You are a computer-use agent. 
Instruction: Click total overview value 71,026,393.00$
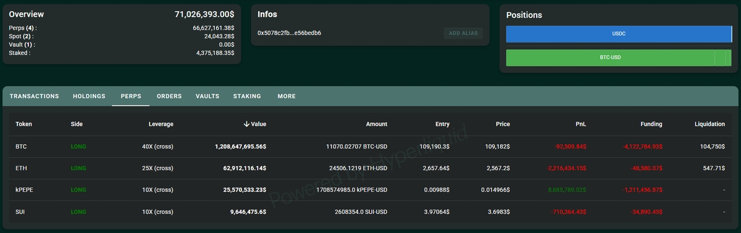tap(204, 14)
